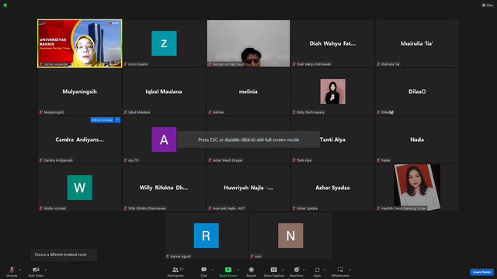Expand whiteboard options arrow beside Whiteboards

pyautogui.click(x=349, y=270)
